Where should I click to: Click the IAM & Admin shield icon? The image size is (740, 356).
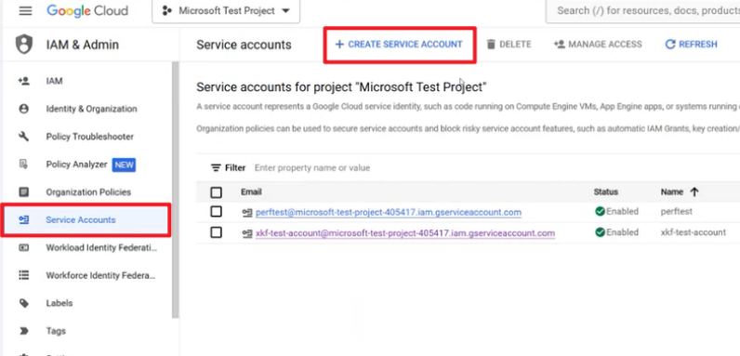click(x=24, y=45)
